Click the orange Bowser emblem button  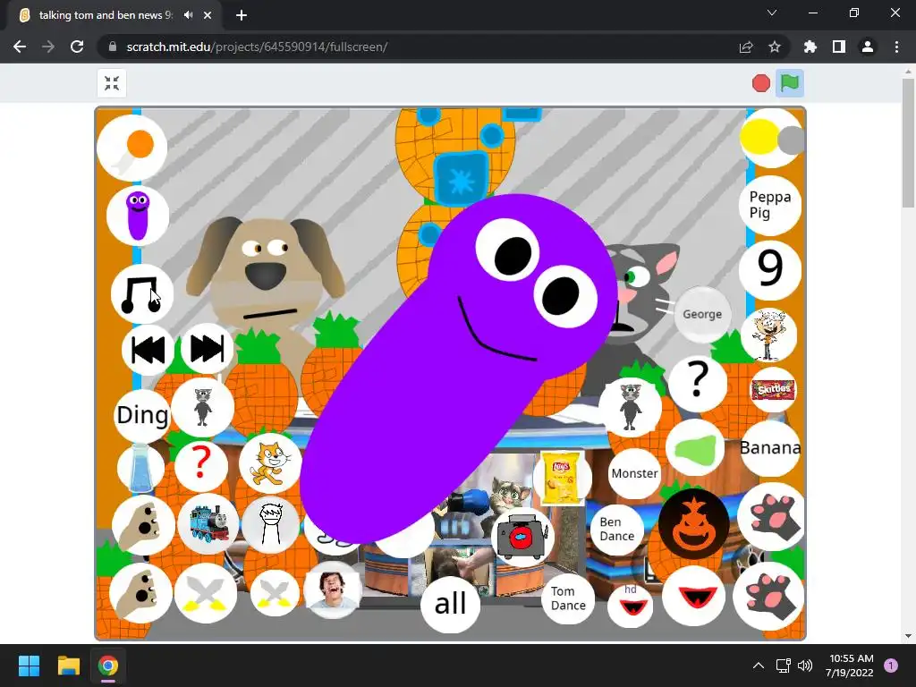pyautogui.click(x=694, y=524)
